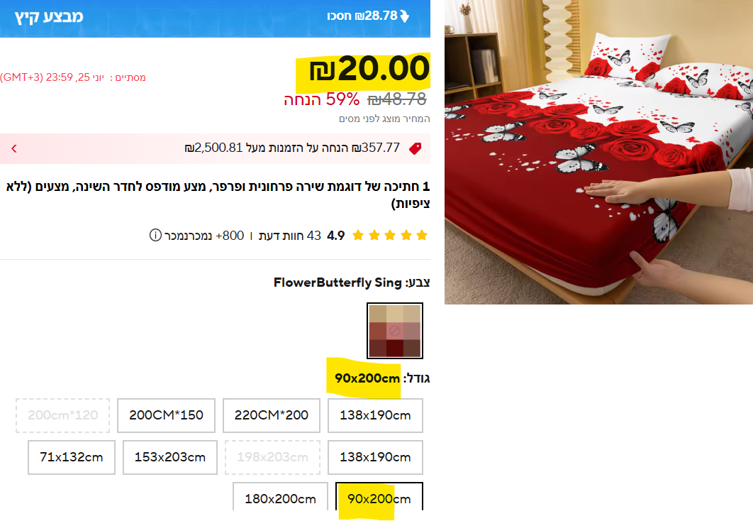Choose size 220CM*200
This screenshot has width=753, height=521.
(x=272, y=415)
